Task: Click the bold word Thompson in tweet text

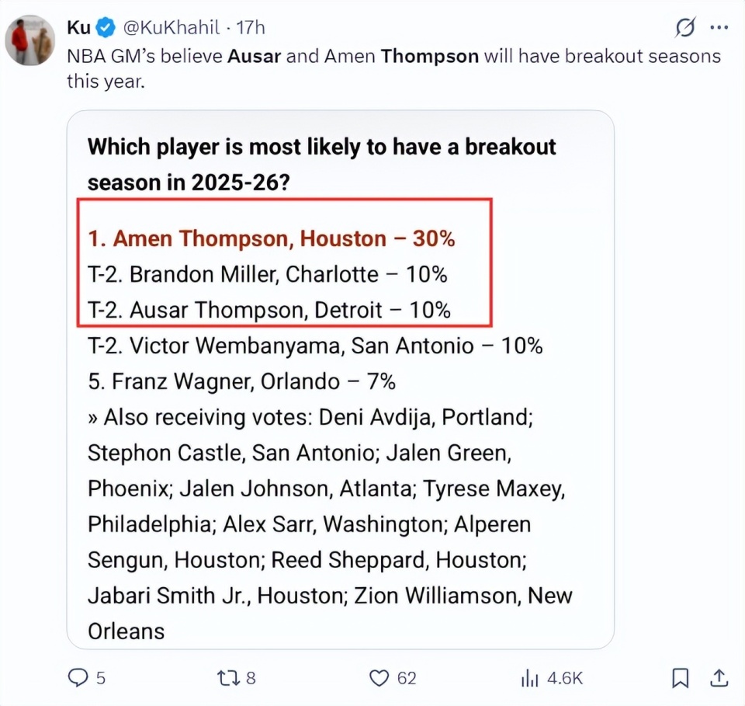Action: [430, 57]
